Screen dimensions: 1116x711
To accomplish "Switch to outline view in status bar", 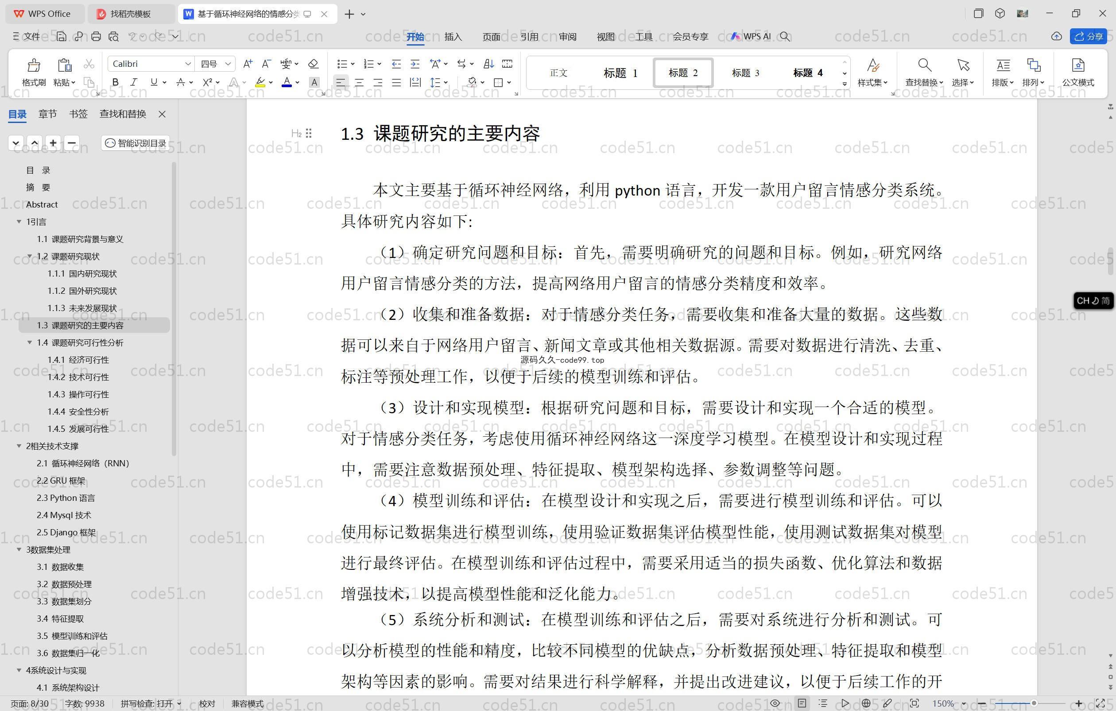I will (x=823, y=703).
